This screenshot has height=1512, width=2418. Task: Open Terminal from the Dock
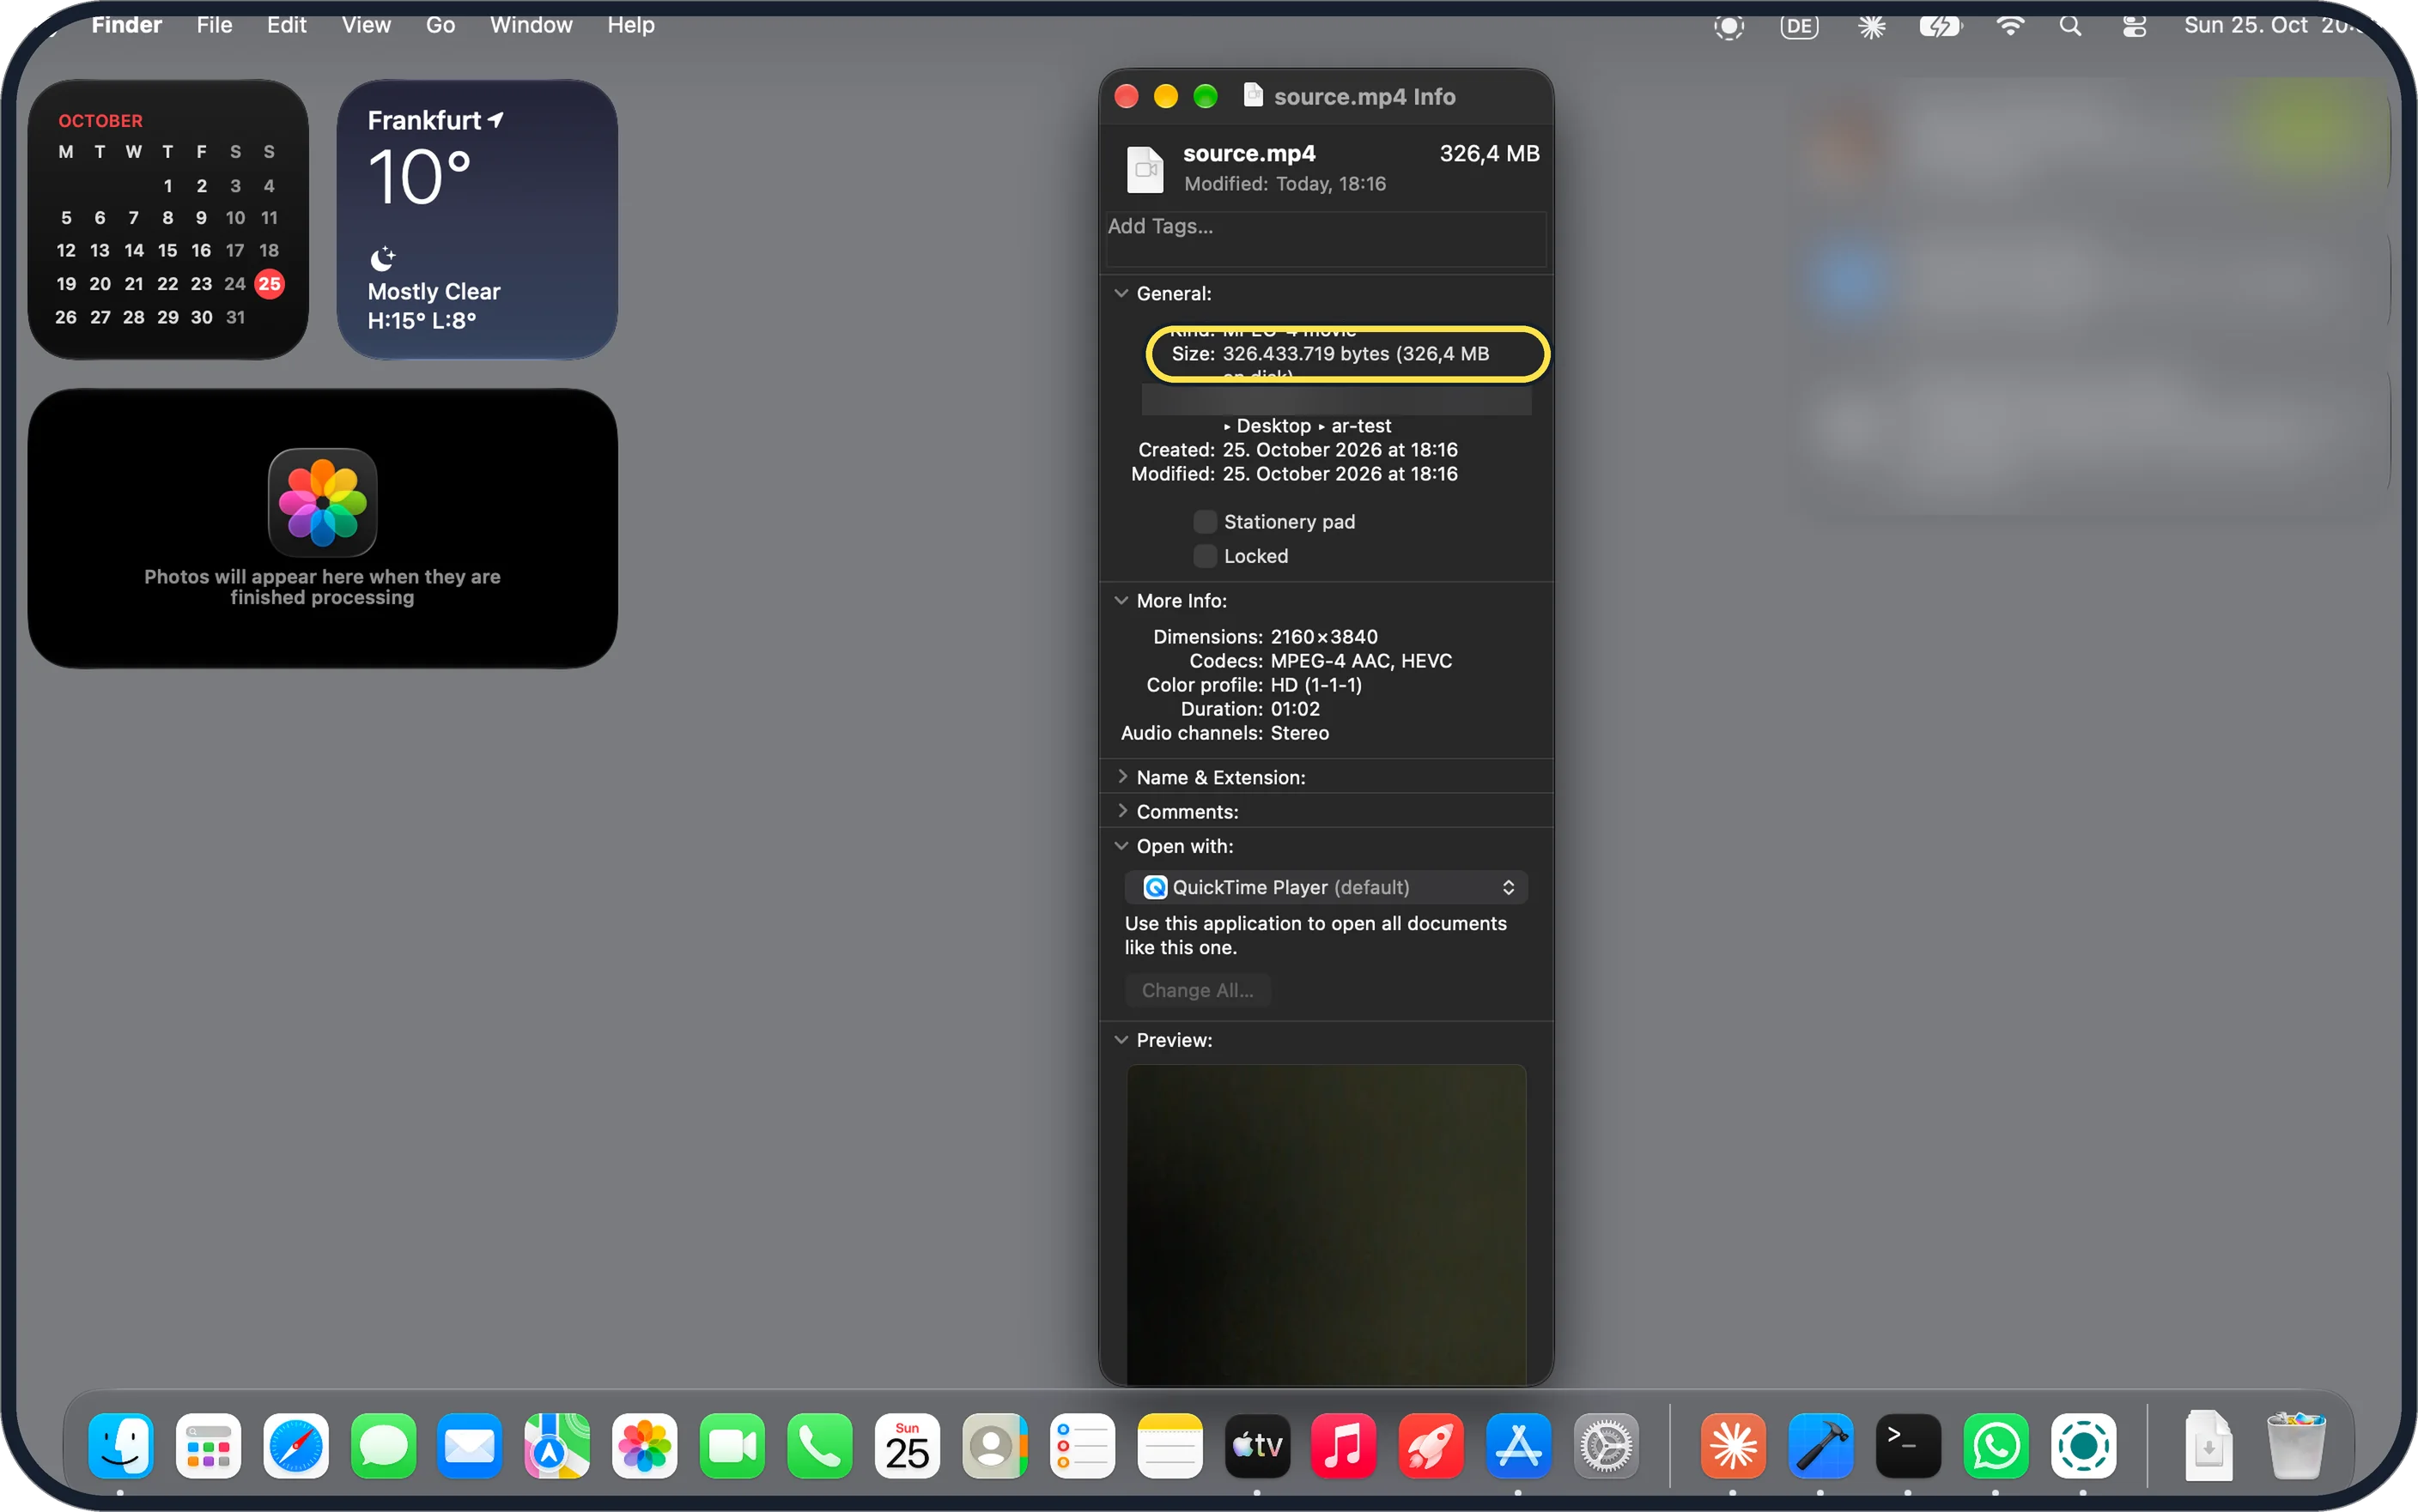pyautogui.click(x=1908, y=1446)
